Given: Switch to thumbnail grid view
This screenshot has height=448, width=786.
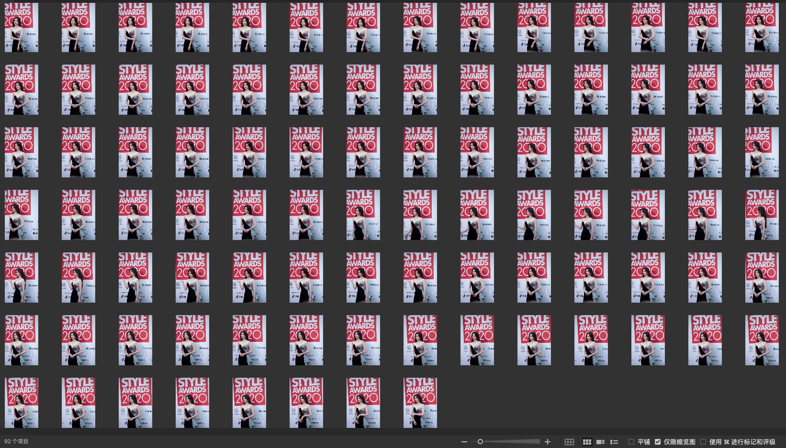Looking at the screenshot, I should coord(587,442).
